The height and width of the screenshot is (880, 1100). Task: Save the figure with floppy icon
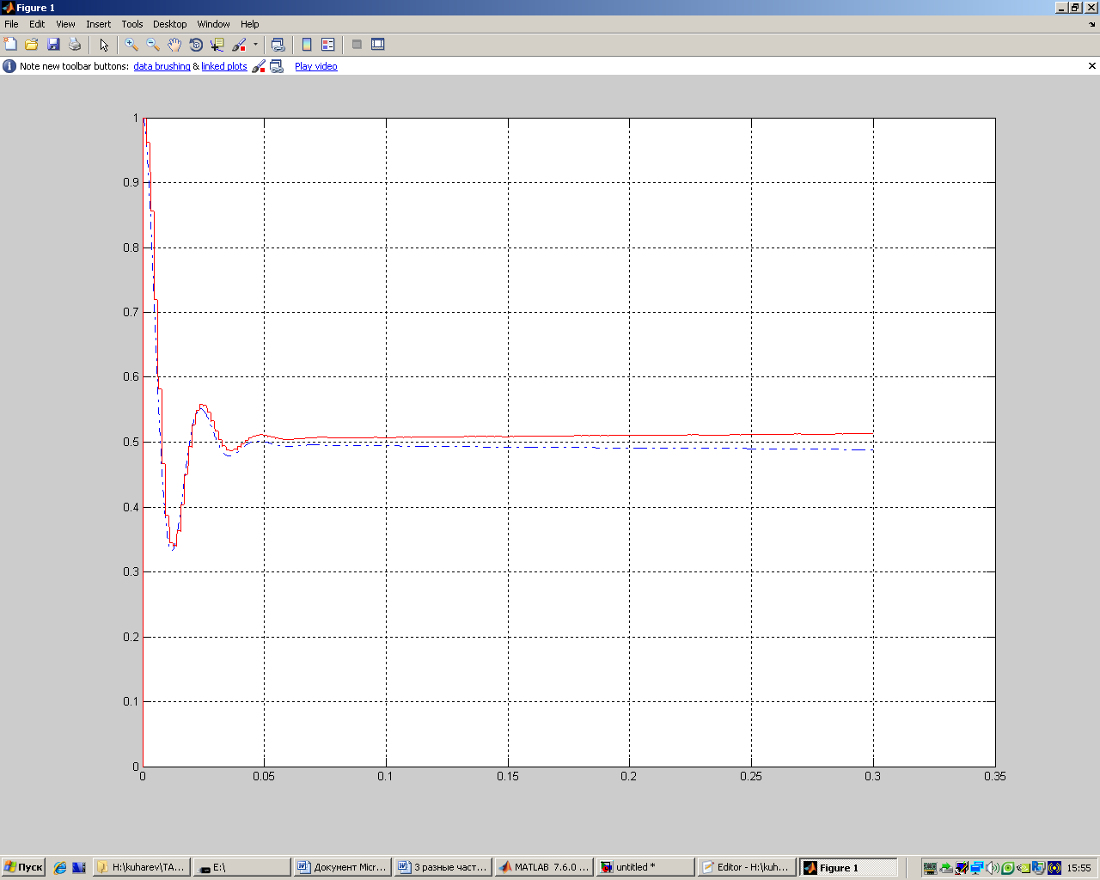[x=53, y=44]
